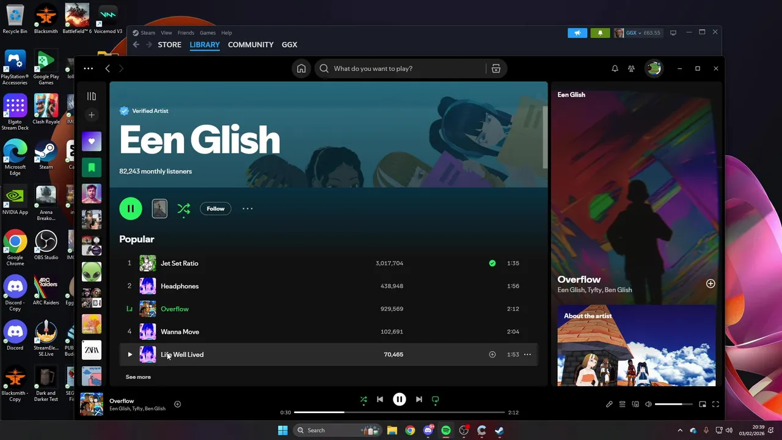Add Overflow to library in Now Playing panel

pyautogui.click(x=711, y=284)
